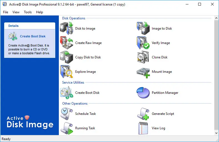
Task: Click the Copy Disk to Disk icon
Action: pos(67,57)
